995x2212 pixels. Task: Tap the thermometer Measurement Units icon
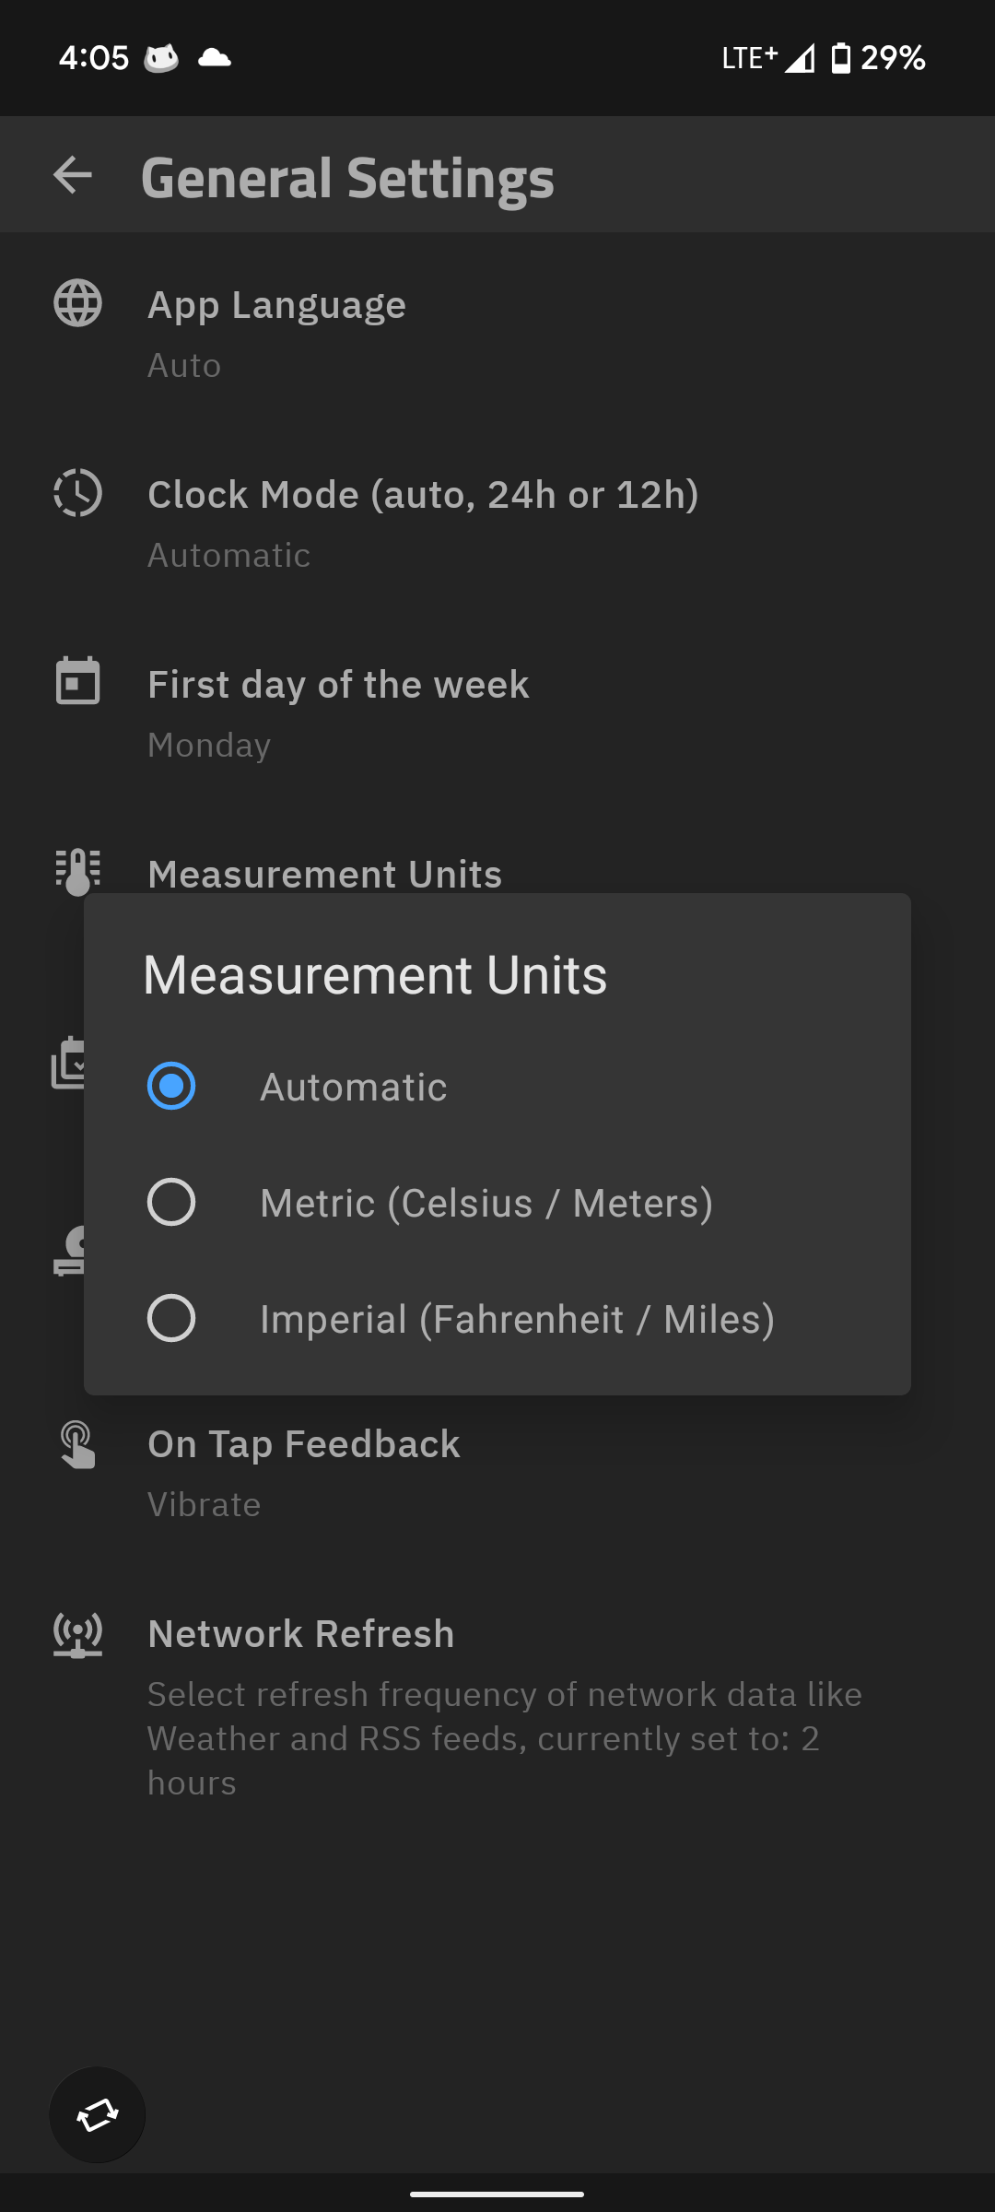click(x=77, y=871)
